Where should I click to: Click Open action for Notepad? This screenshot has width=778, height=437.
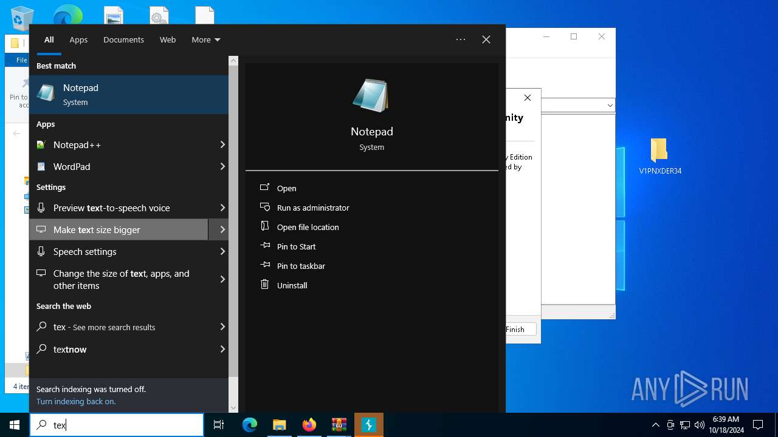[x=286, y=188]
